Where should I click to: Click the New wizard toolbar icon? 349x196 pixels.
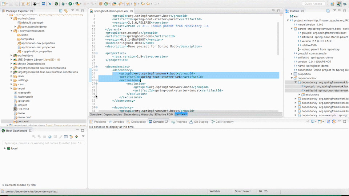pyautogui.click(x=4, y=4)
